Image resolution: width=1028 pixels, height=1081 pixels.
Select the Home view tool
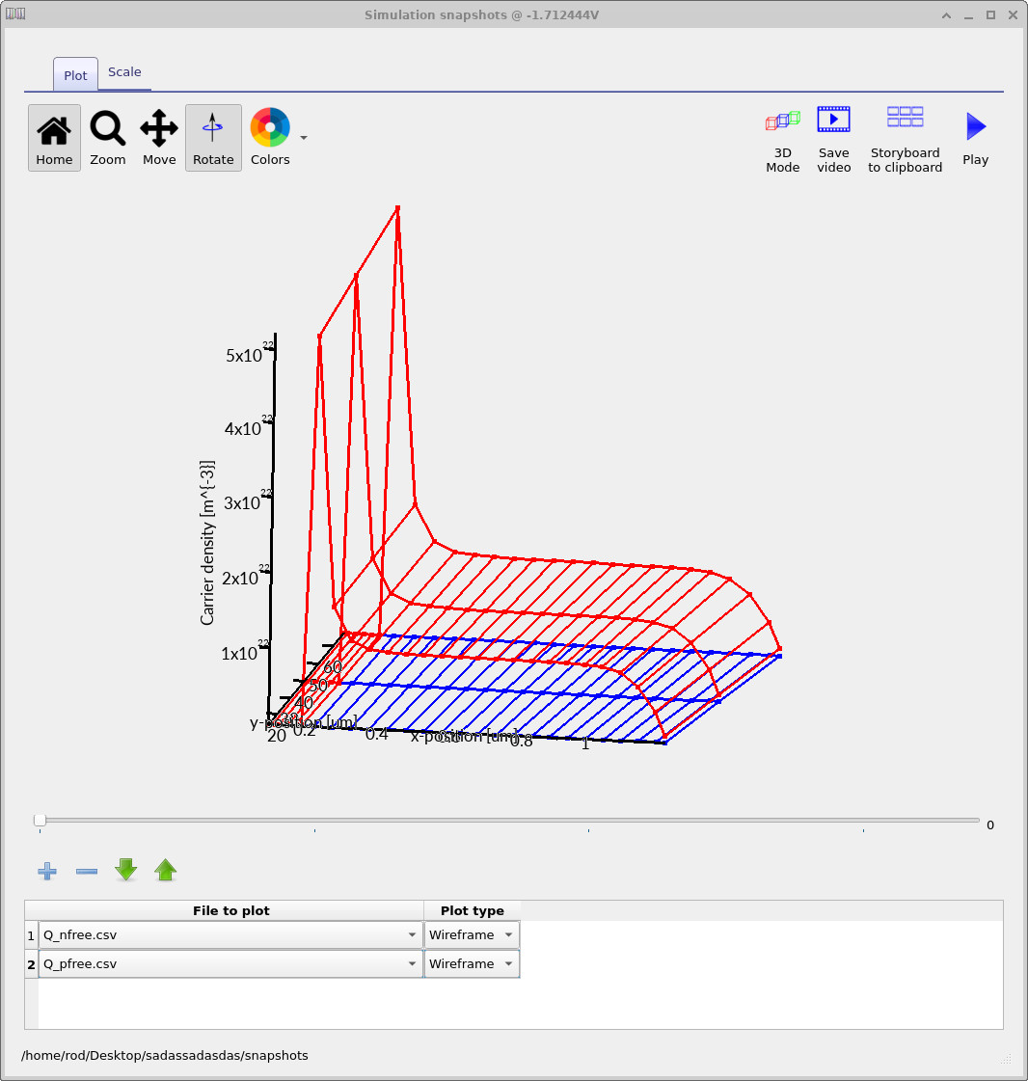(x=53, y=135)
